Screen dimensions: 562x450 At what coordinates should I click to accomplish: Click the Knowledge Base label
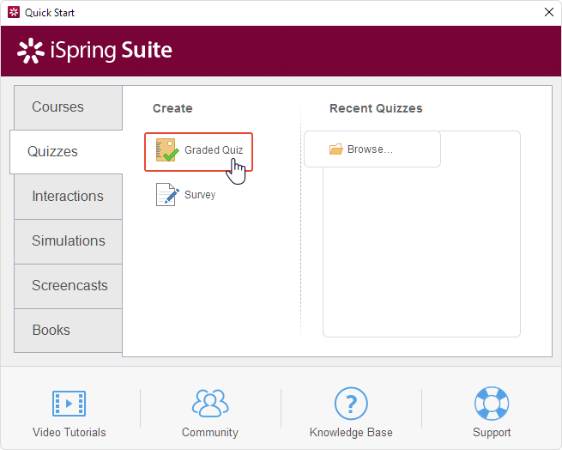coord(351,433)
